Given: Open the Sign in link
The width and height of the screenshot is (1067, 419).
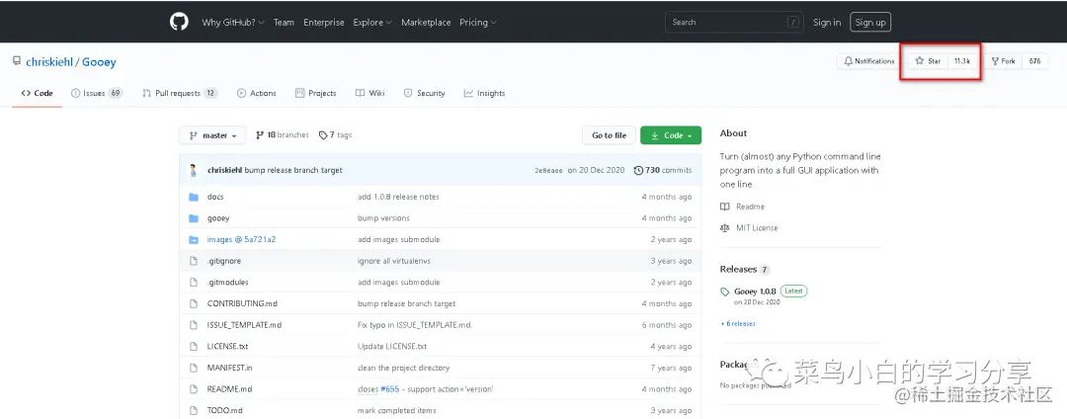Looking at the screenshot, I should [x=827, y=23].
